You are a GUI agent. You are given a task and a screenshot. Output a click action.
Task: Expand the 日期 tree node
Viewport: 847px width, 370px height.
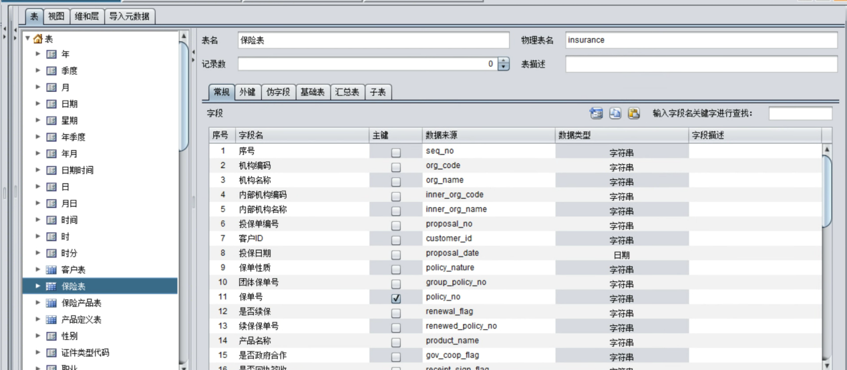pyautogui.click(x=38, y=104)
